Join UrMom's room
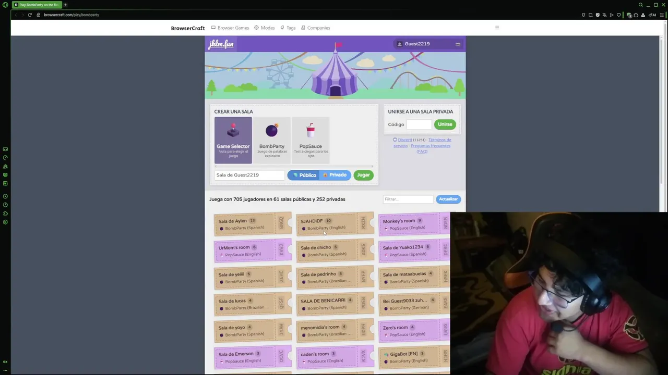Image resolution: width=668 pixels, height=375 pixels. click(x=253, y=251)
